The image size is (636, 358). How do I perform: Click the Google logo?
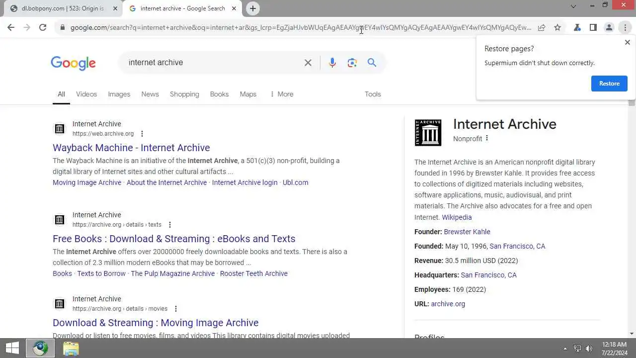(x=73, y=63)
